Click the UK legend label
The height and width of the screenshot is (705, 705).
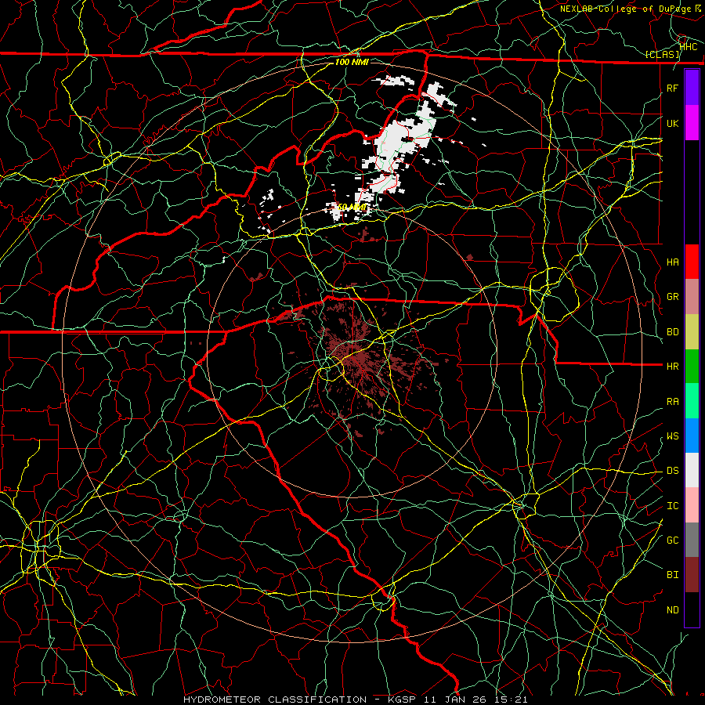[673, 123]
